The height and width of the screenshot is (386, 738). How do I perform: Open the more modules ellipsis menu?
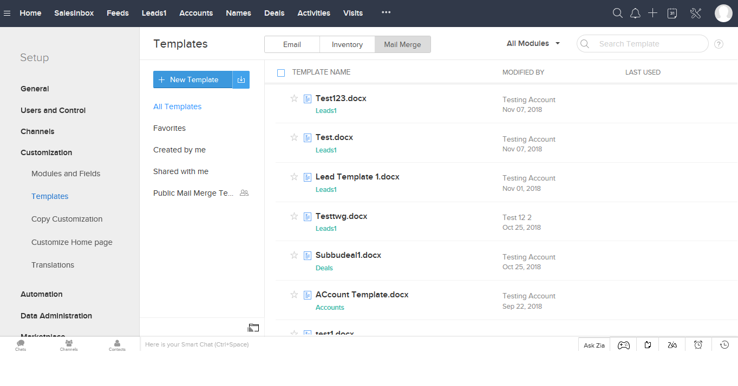tap(386, 12)
